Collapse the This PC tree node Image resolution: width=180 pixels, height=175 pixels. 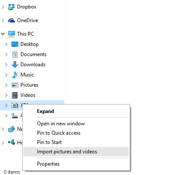click(3, 34)
